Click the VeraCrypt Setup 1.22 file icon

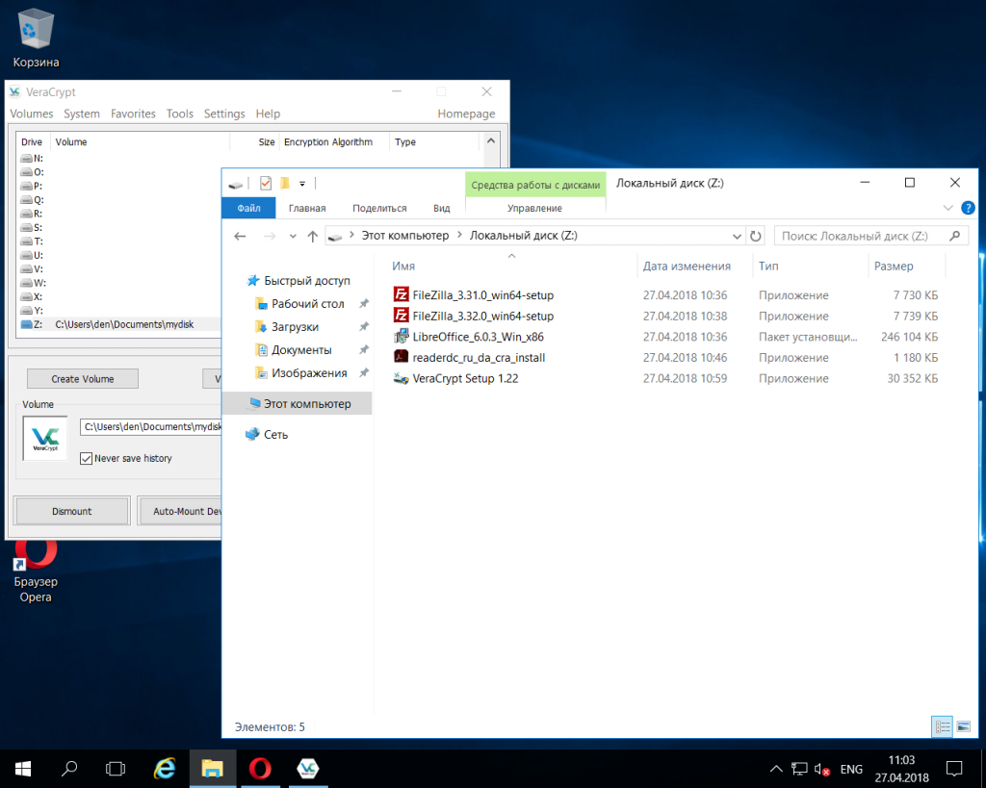click(401, 378)
